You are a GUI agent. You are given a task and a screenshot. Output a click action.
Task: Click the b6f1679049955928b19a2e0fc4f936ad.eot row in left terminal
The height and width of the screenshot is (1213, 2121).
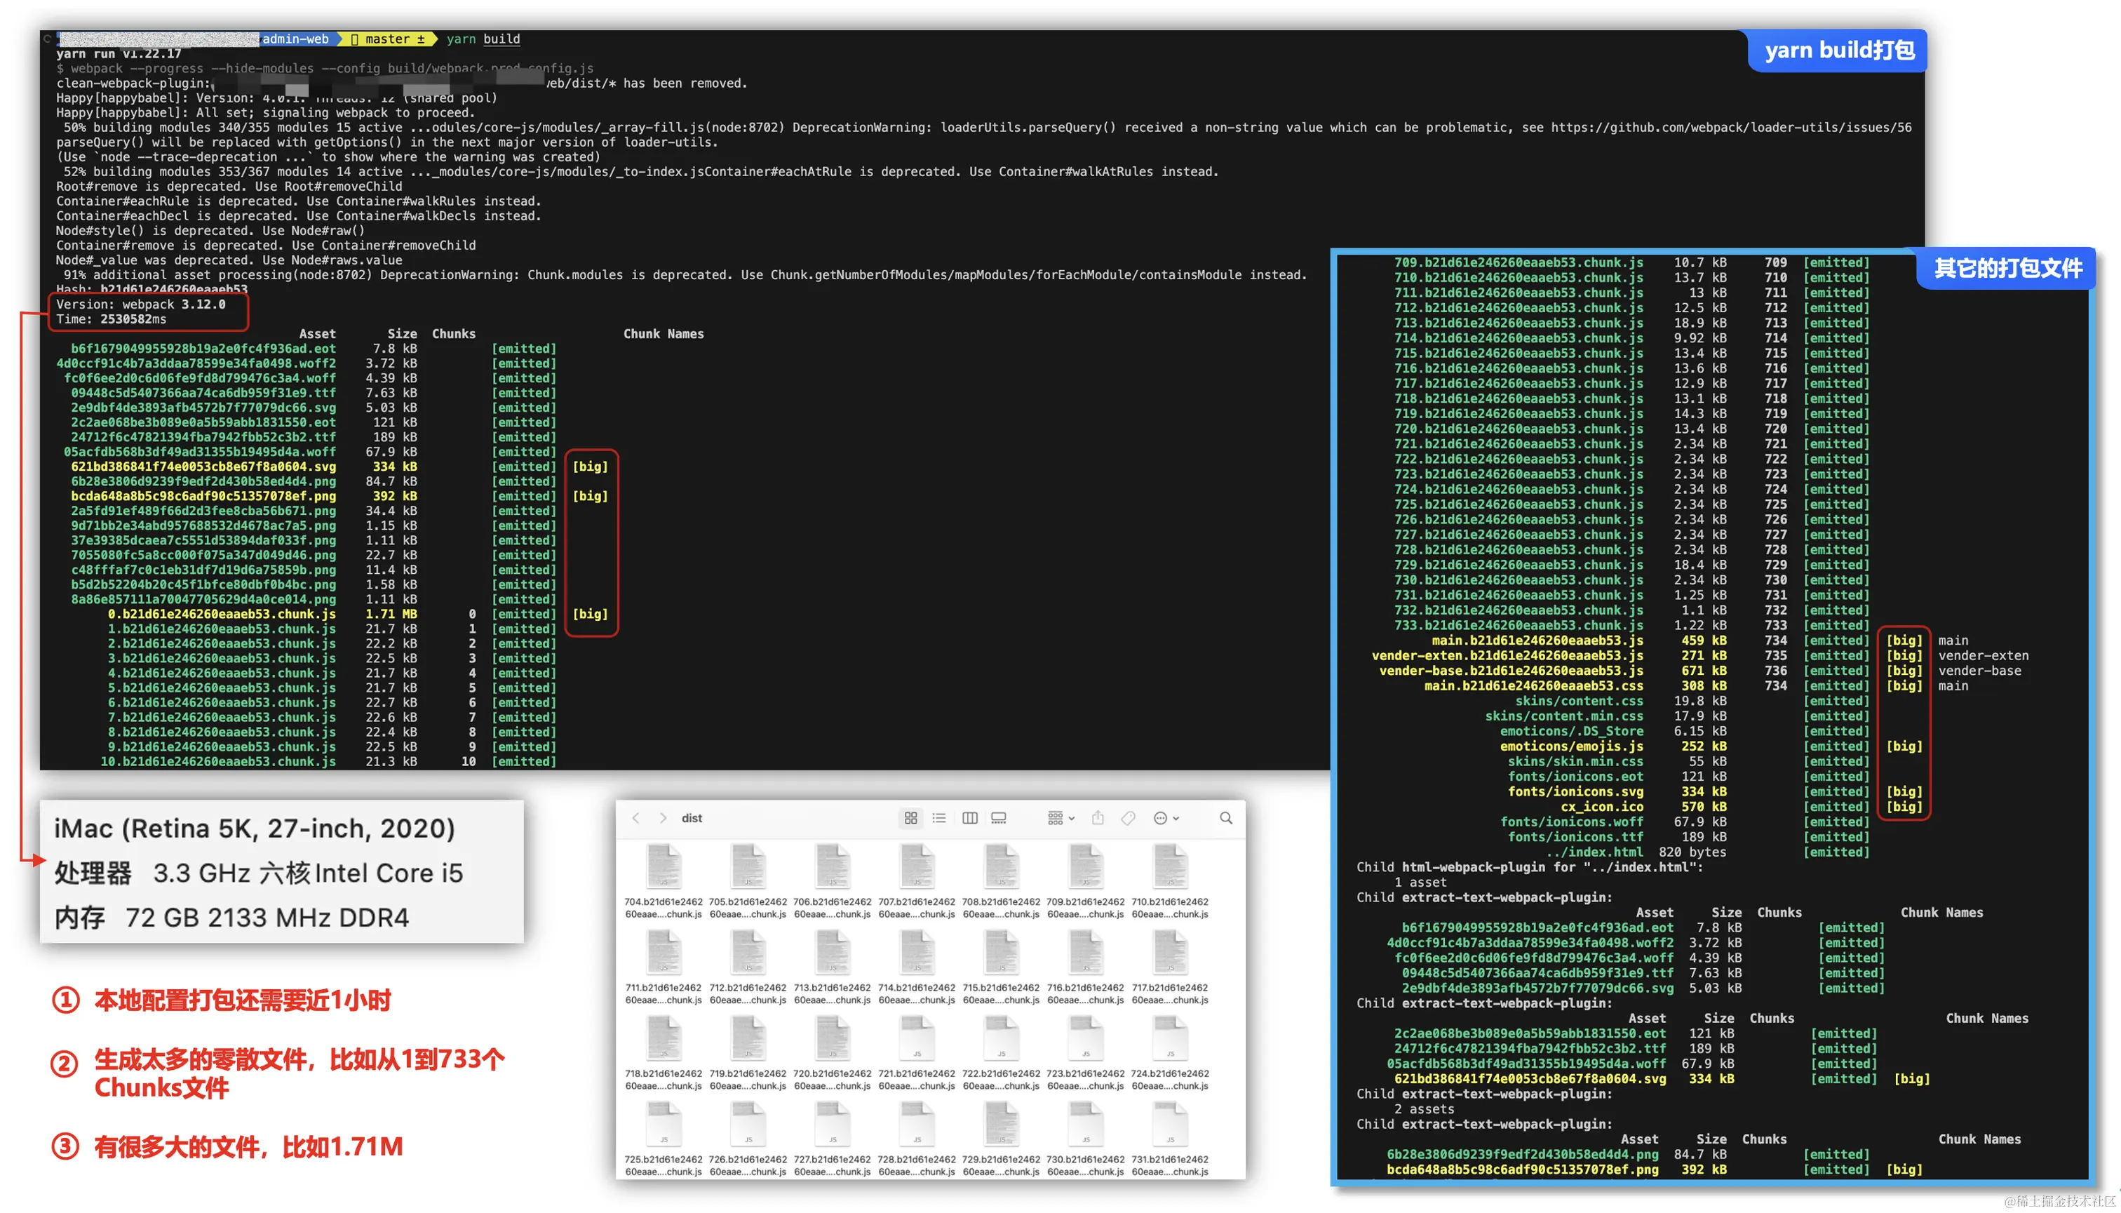pyautogui.click(x=313, y=349)
